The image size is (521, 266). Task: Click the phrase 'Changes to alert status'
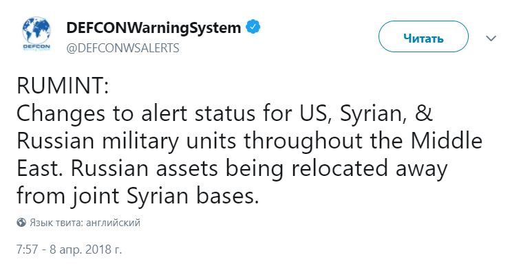point(136,114)
